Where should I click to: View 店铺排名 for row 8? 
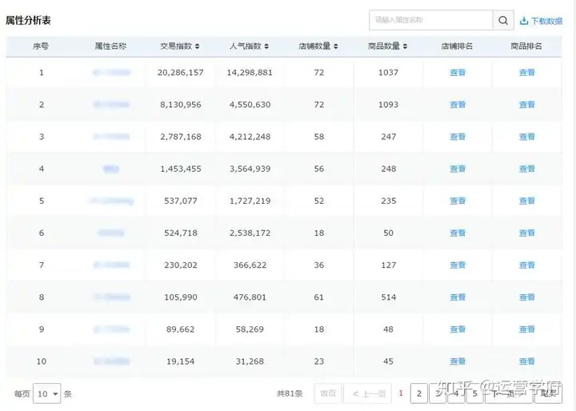[x=458, y=297]
